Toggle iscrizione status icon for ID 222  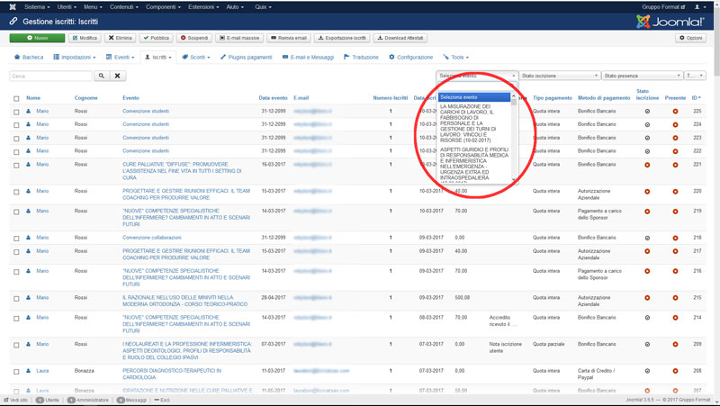pyautogui.click(x=647, y=151)
